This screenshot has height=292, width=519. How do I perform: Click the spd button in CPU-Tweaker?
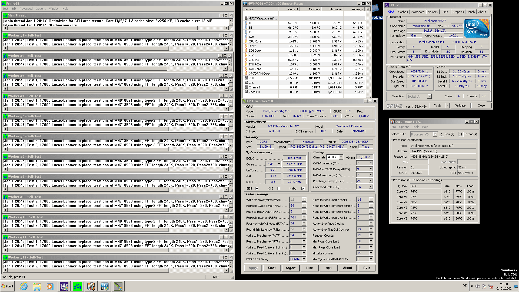click(x=328, y=268)
